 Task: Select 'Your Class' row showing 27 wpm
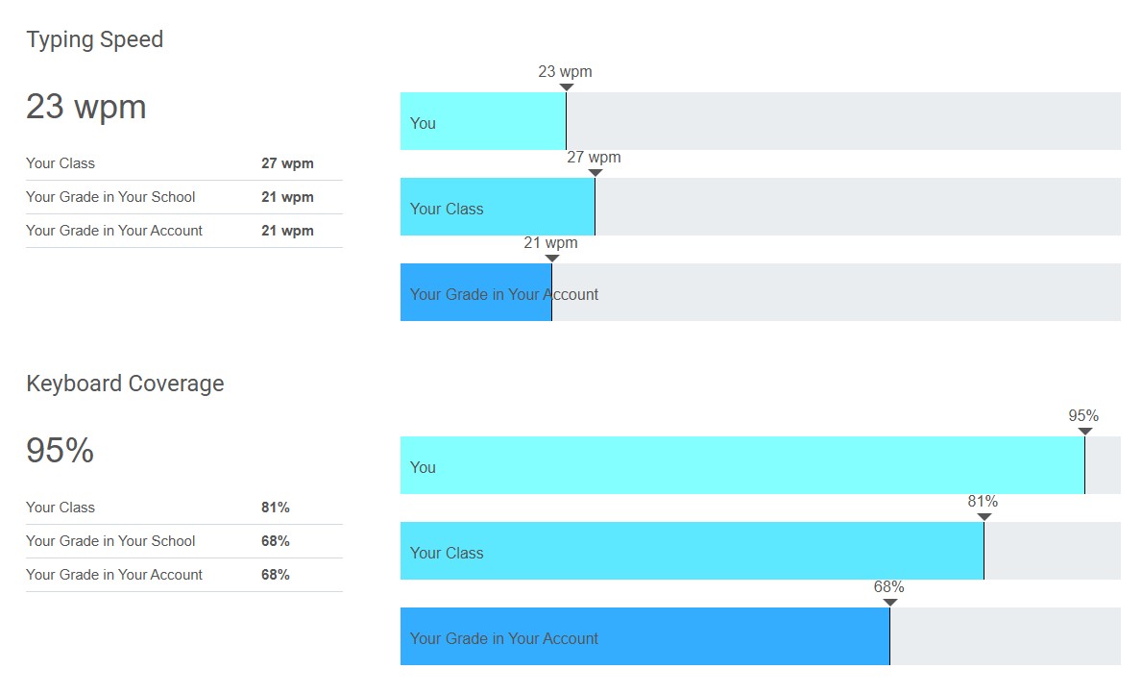click(183, 163)
